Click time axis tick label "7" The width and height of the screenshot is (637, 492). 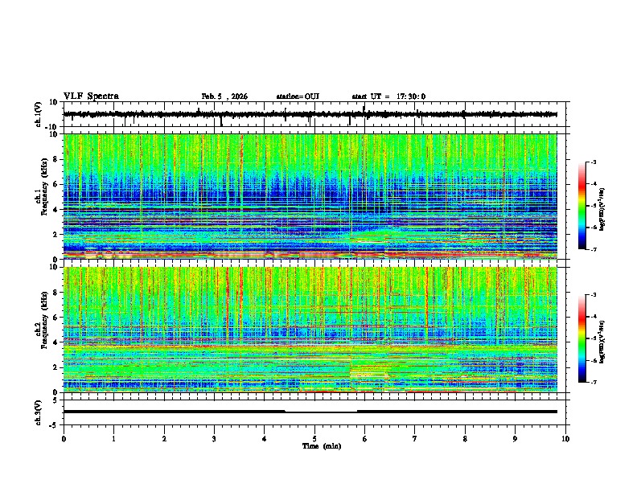[x=415, y=439]
